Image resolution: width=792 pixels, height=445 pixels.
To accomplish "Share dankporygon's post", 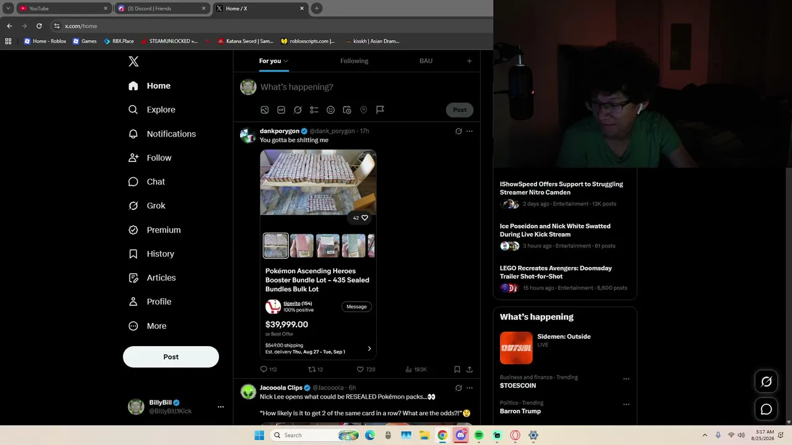I will [x=470, y=369].
